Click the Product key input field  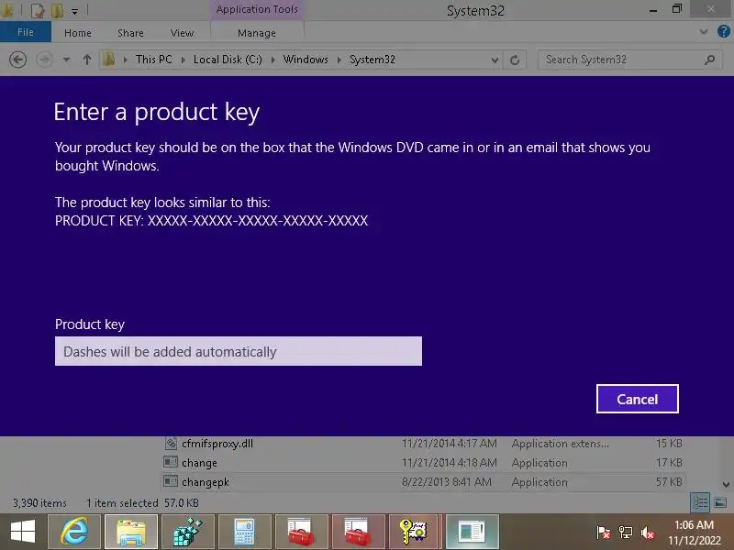click(239, 351)
